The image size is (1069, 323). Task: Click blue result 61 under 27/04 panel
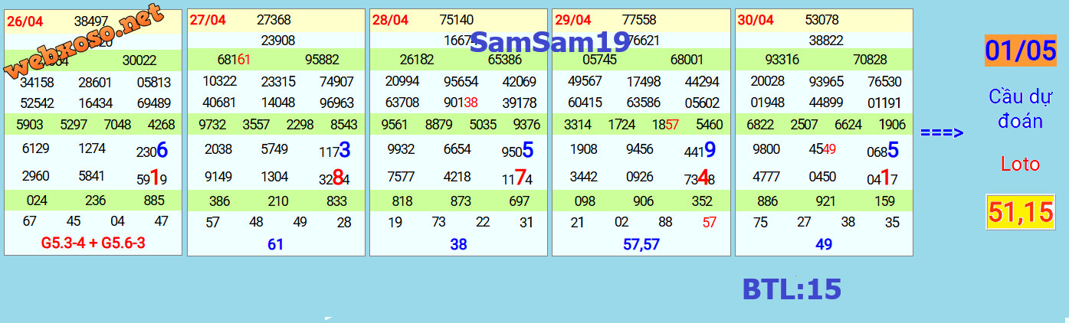coord(276,244)
